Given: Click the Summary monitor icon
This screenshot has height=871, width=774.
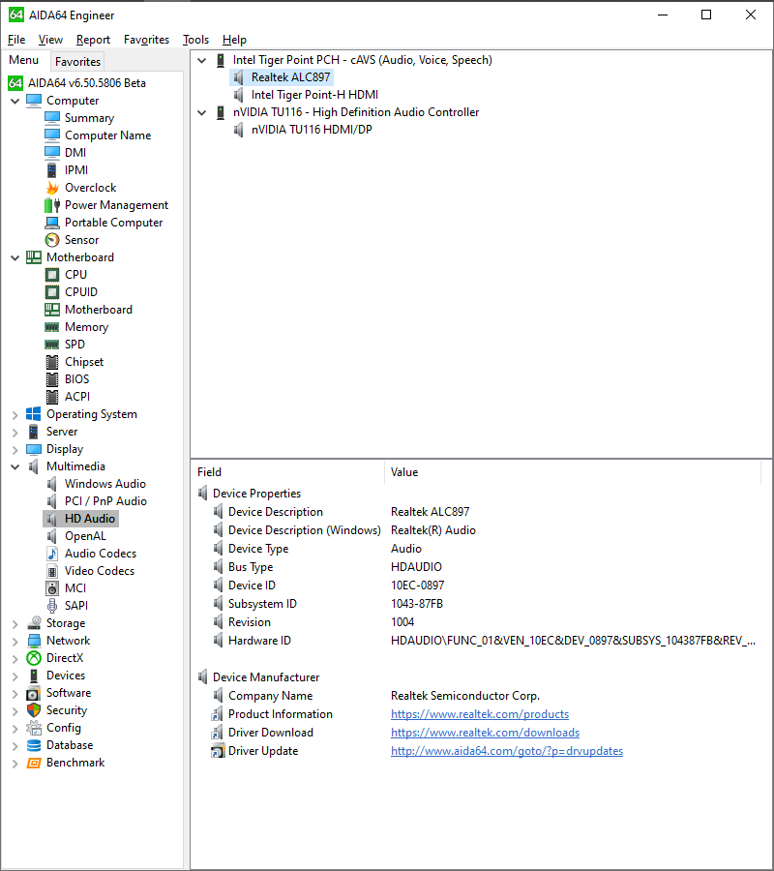Looking at the screenshot, I should click(52, 118).
